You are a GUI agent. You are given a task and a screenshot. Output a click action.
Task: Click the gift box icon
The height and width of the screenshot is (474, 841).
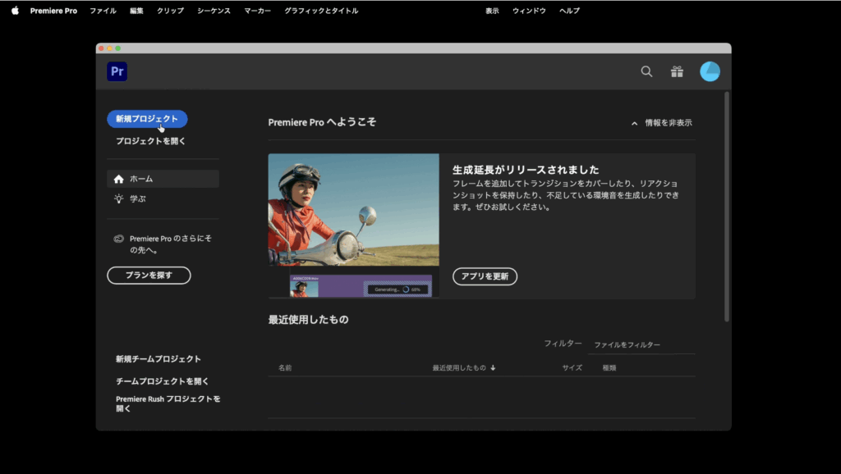coord(677,71)
